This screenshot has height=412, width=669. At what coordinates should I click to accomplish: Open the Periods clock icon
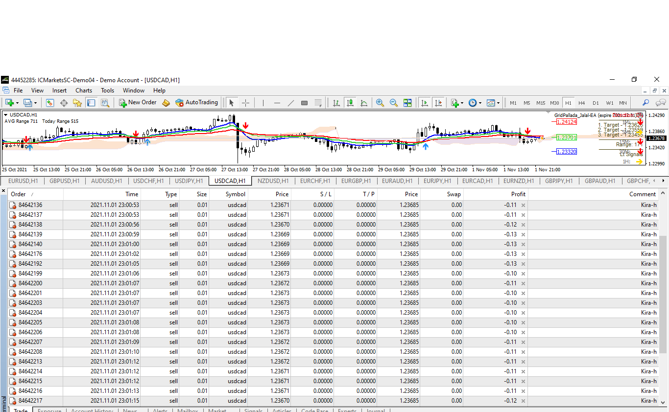click(x=473, y=103)
